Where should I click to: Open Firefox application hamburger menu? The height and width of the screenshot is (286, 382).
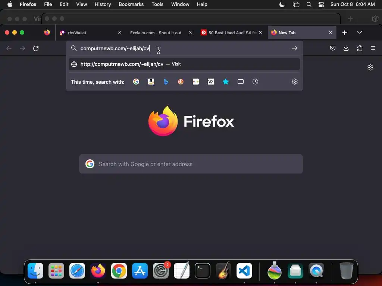pyautogui.click(x=373, y=48)
